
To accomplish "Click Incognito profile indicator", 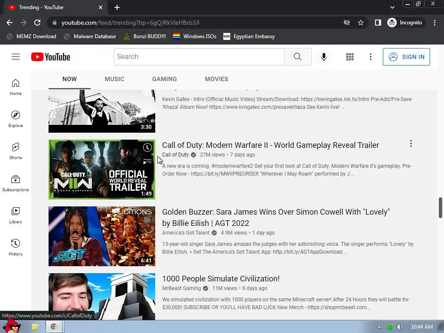I will point(405,23).
